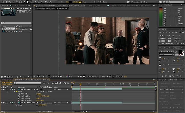Select the Pen tool
The image size is (185, 113).
tap(28, 2)
